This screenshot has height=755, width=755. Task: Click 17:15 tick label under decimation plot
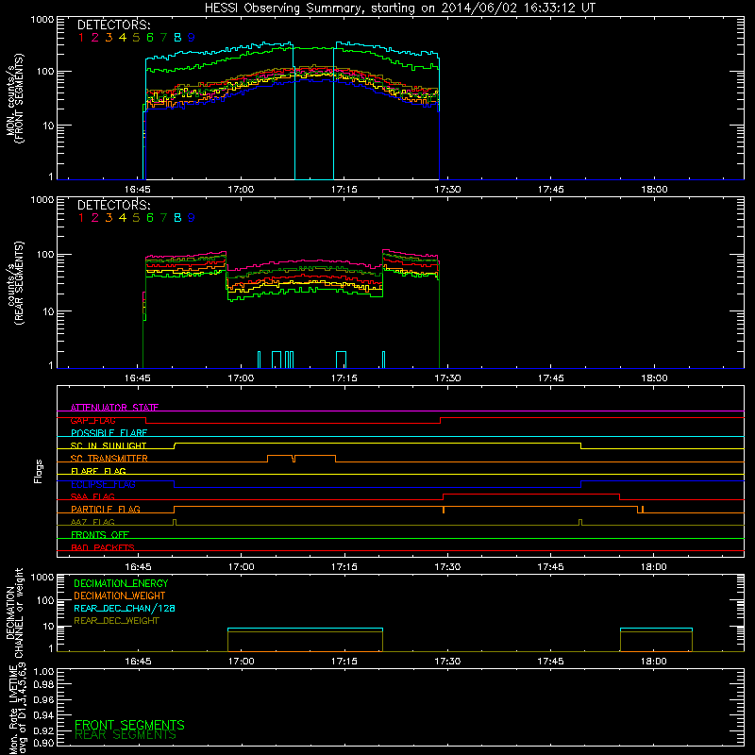pyautogui.click(x=344, y=662)
